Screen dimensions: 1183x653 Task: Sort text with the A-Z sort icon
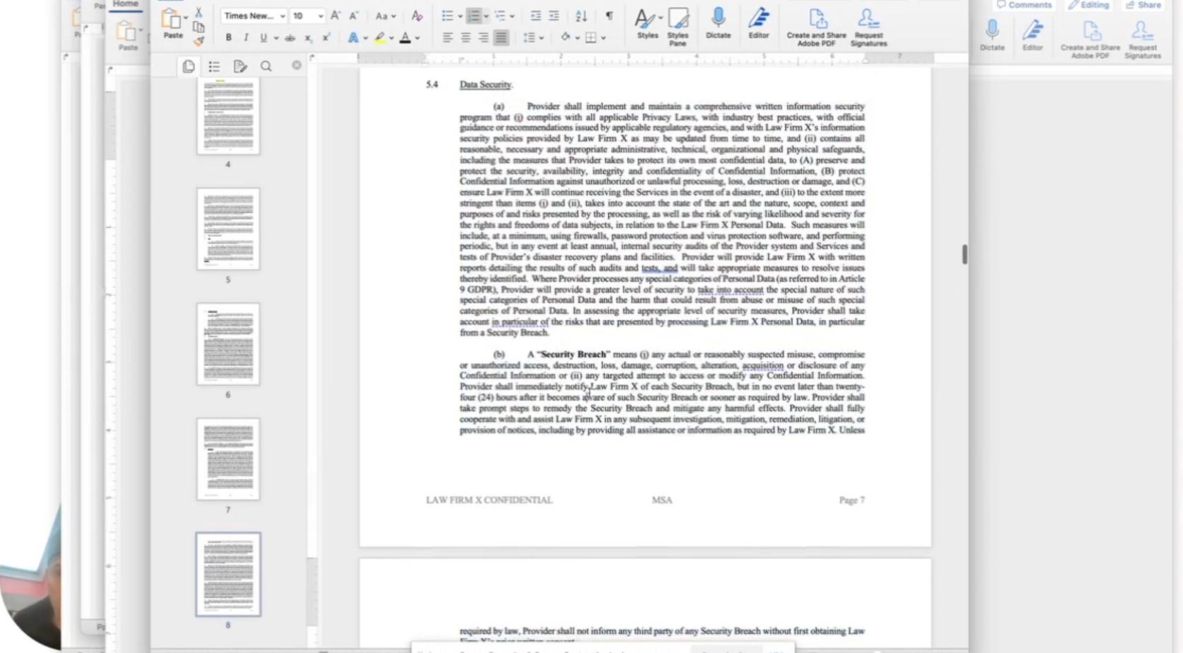[x=581, y=16]
